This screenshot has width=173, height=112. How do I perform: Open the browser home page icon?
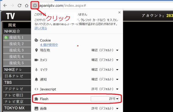click(x=27, y=5)
